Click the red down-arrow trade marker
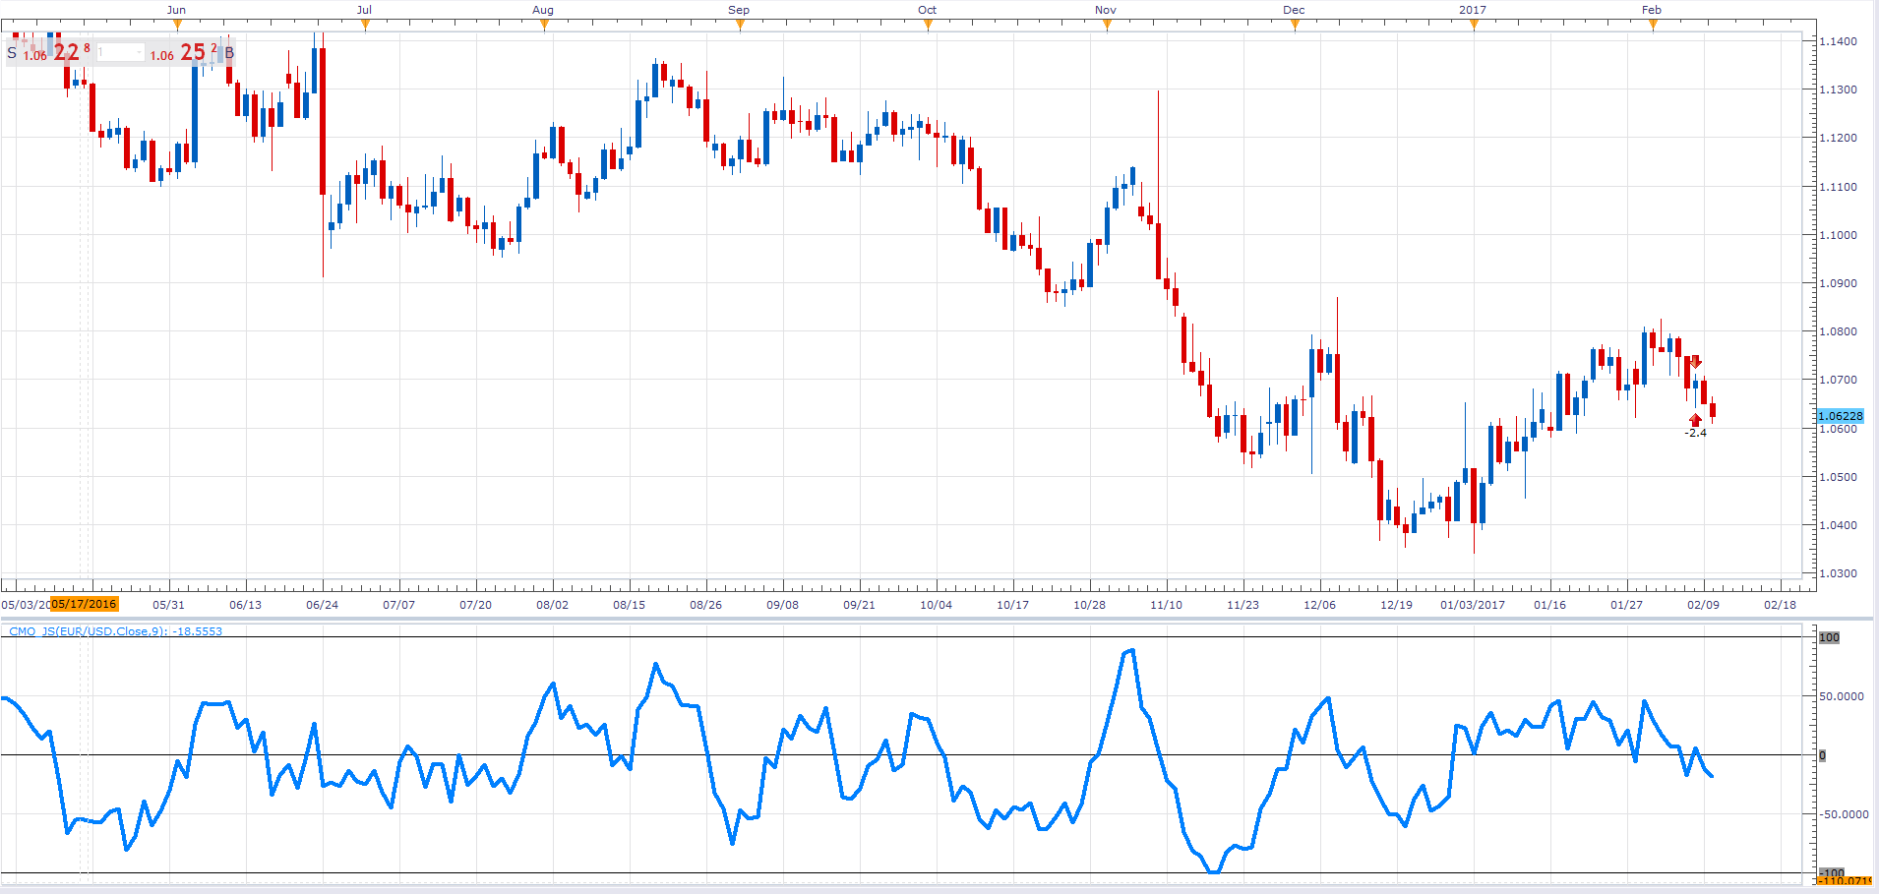 point(1695,363)
